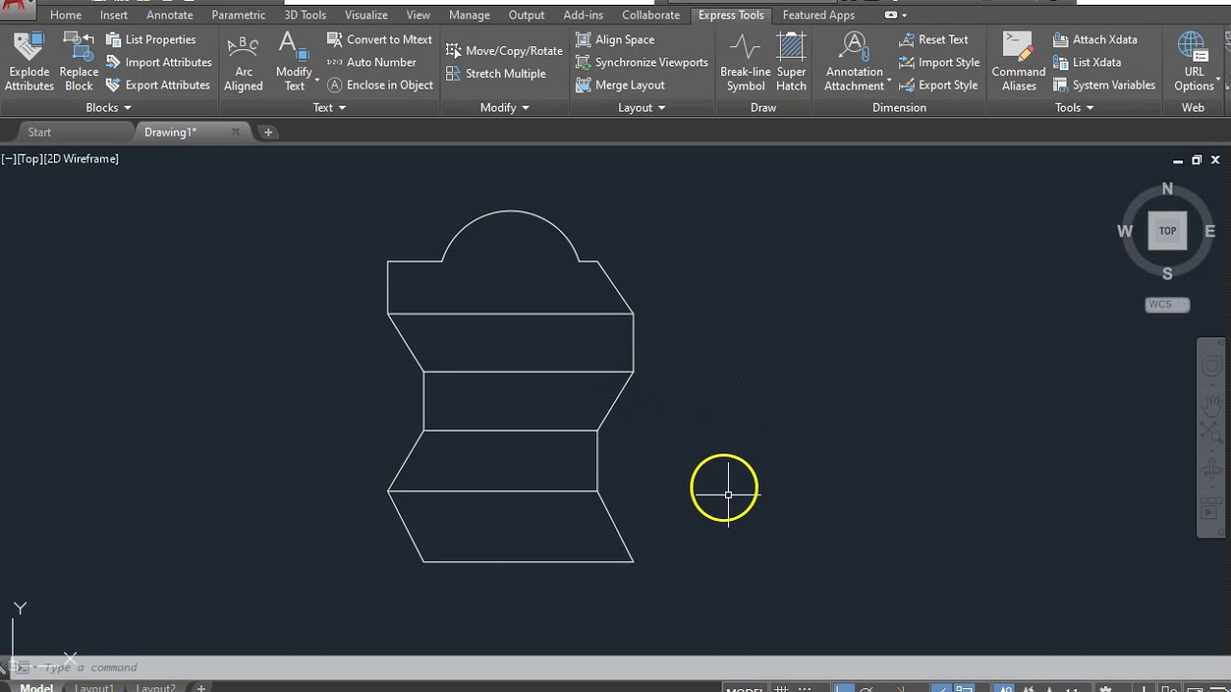Viewport: 1231px width, 692px height.
Task: Open the [2D Wireframe] visual style menu
Action: pyautogui.click(x=81, y=159)
